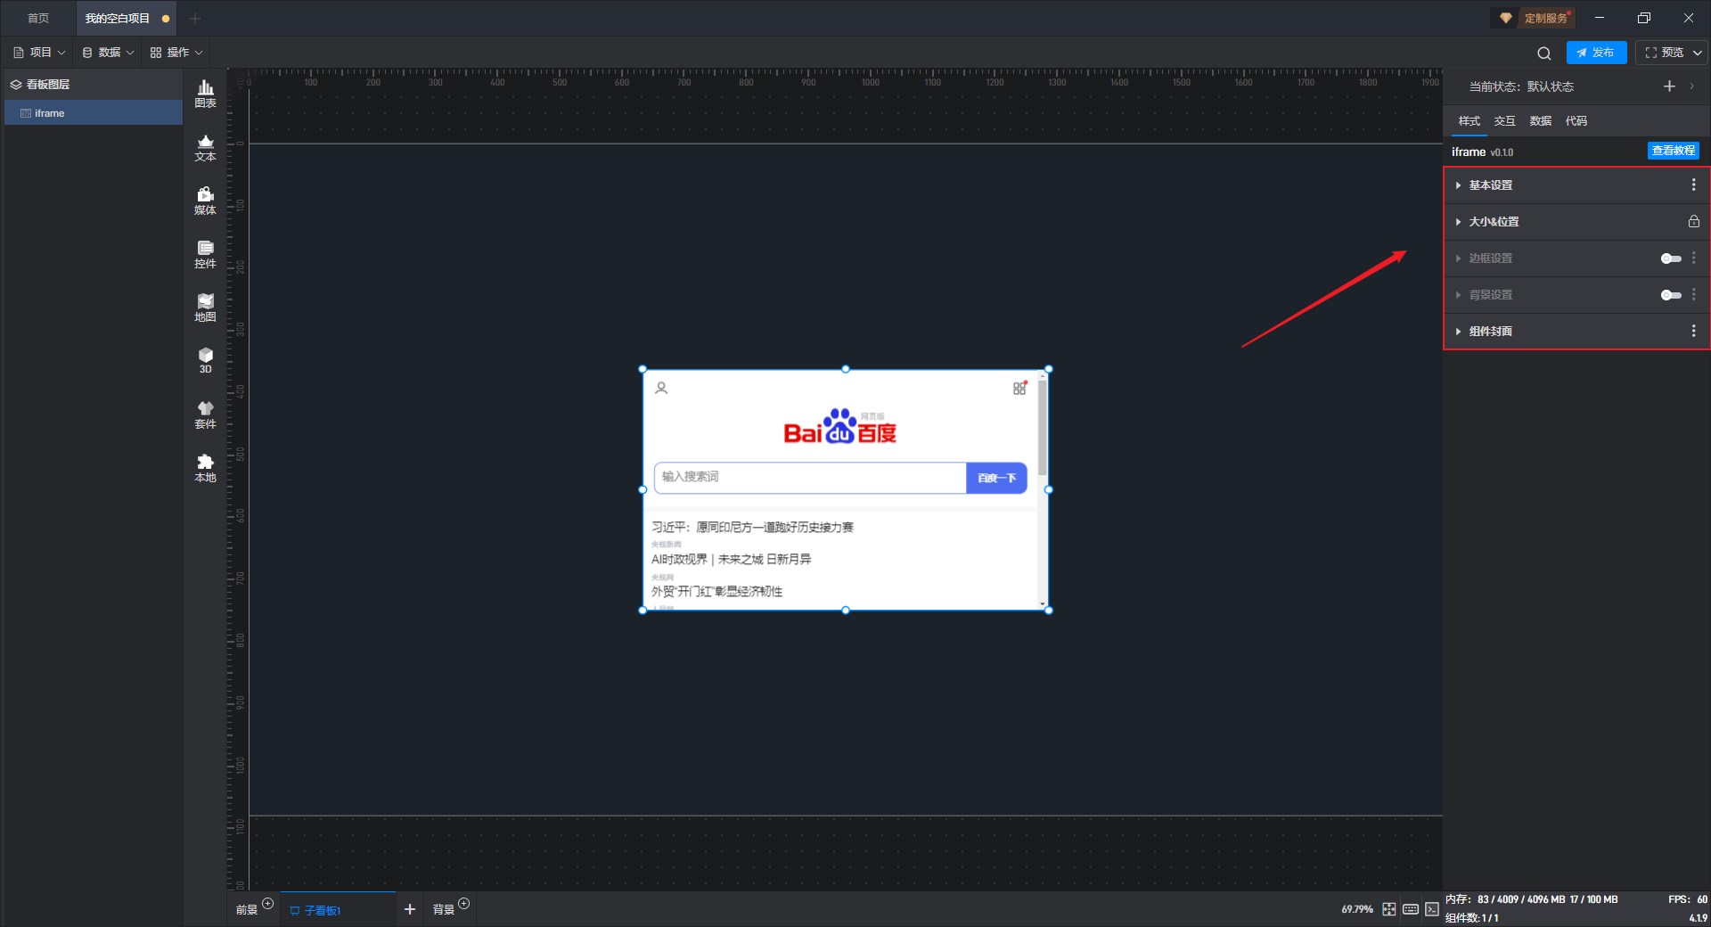Open the console terminal icon in status bar
Screen dimensions: 1711x927
click(1432, 909)
